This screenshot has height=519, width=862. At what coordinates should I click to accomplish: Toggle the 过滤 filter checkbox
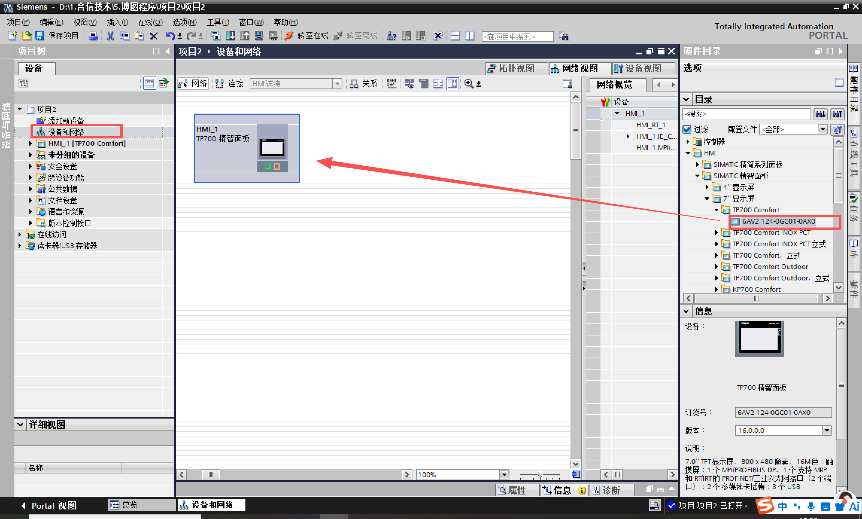pos(687,129)
